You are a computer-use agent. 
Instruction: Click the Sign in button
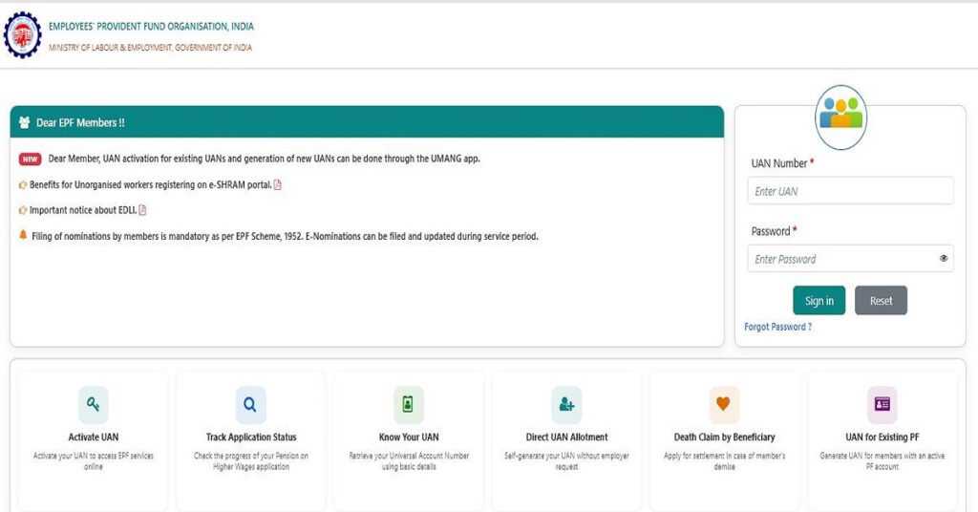(819, 301)
